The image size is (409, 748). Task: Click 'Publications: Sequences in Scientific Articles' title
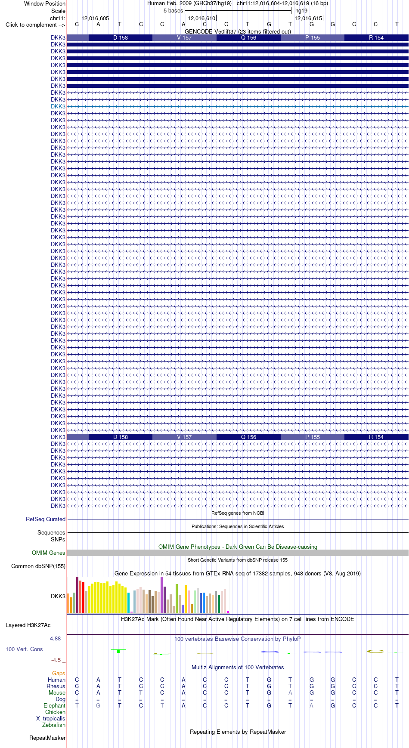(238, 526)
